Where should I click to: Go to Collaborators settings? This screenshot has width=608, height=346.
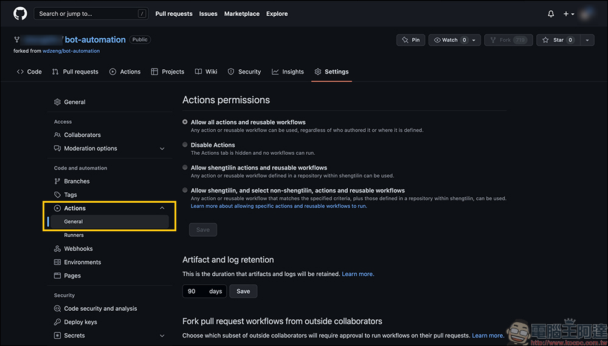tap(82, 135)
